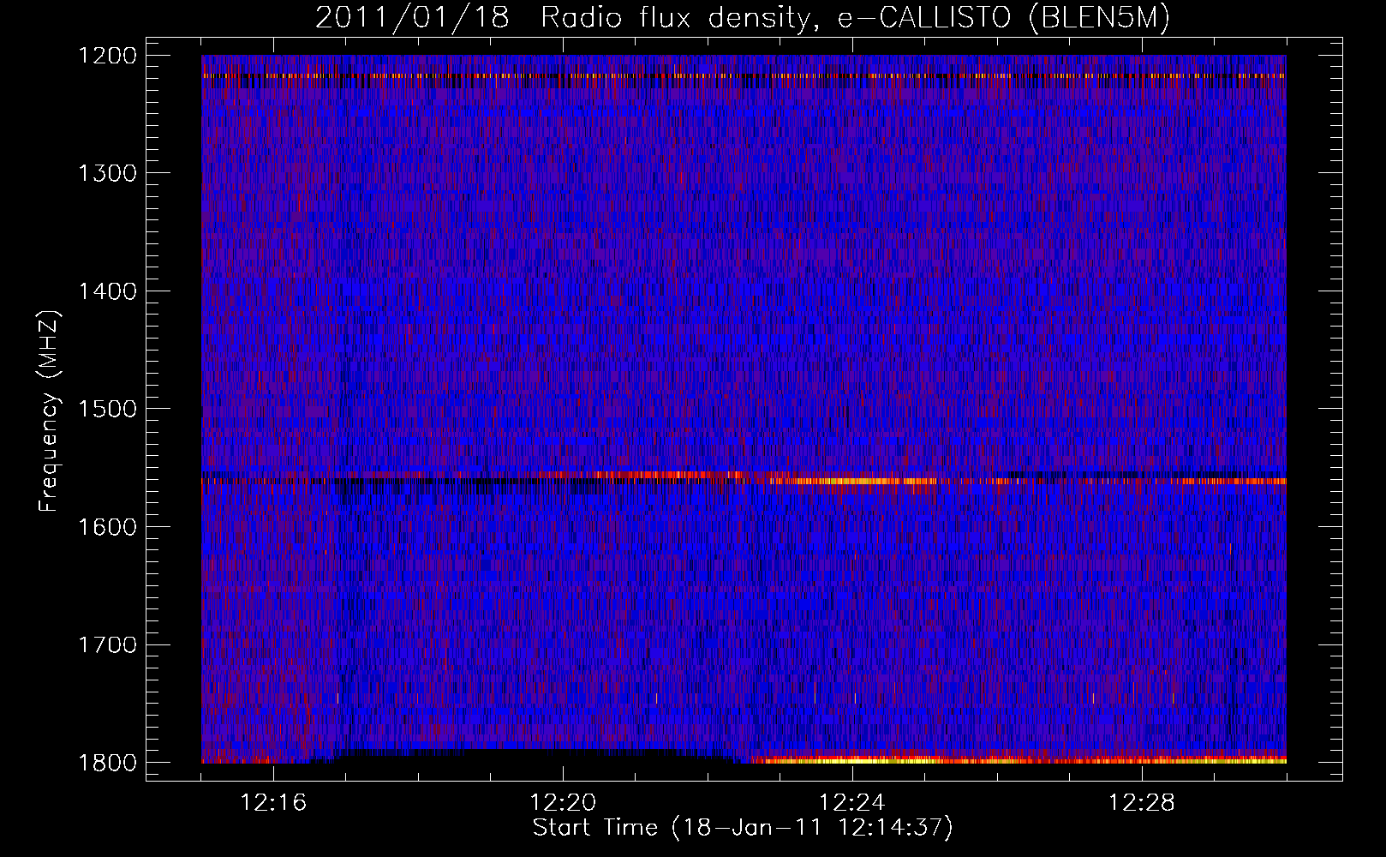Select the 1400 frequency tick label
Viewport: 1386px width, 857px height.
click(107, 291)
